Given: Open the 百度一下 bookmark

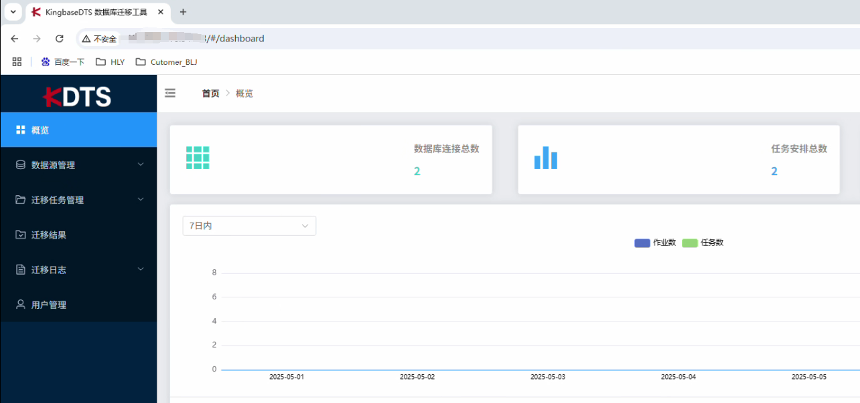Looking at the screenshot, I should pos(63,61).
